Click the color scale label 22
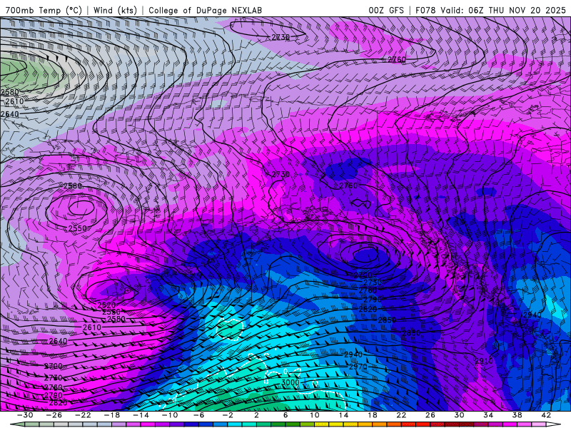The height and width of the screenshot is (428, 571). pyautogui.click(x=401, y=415)
